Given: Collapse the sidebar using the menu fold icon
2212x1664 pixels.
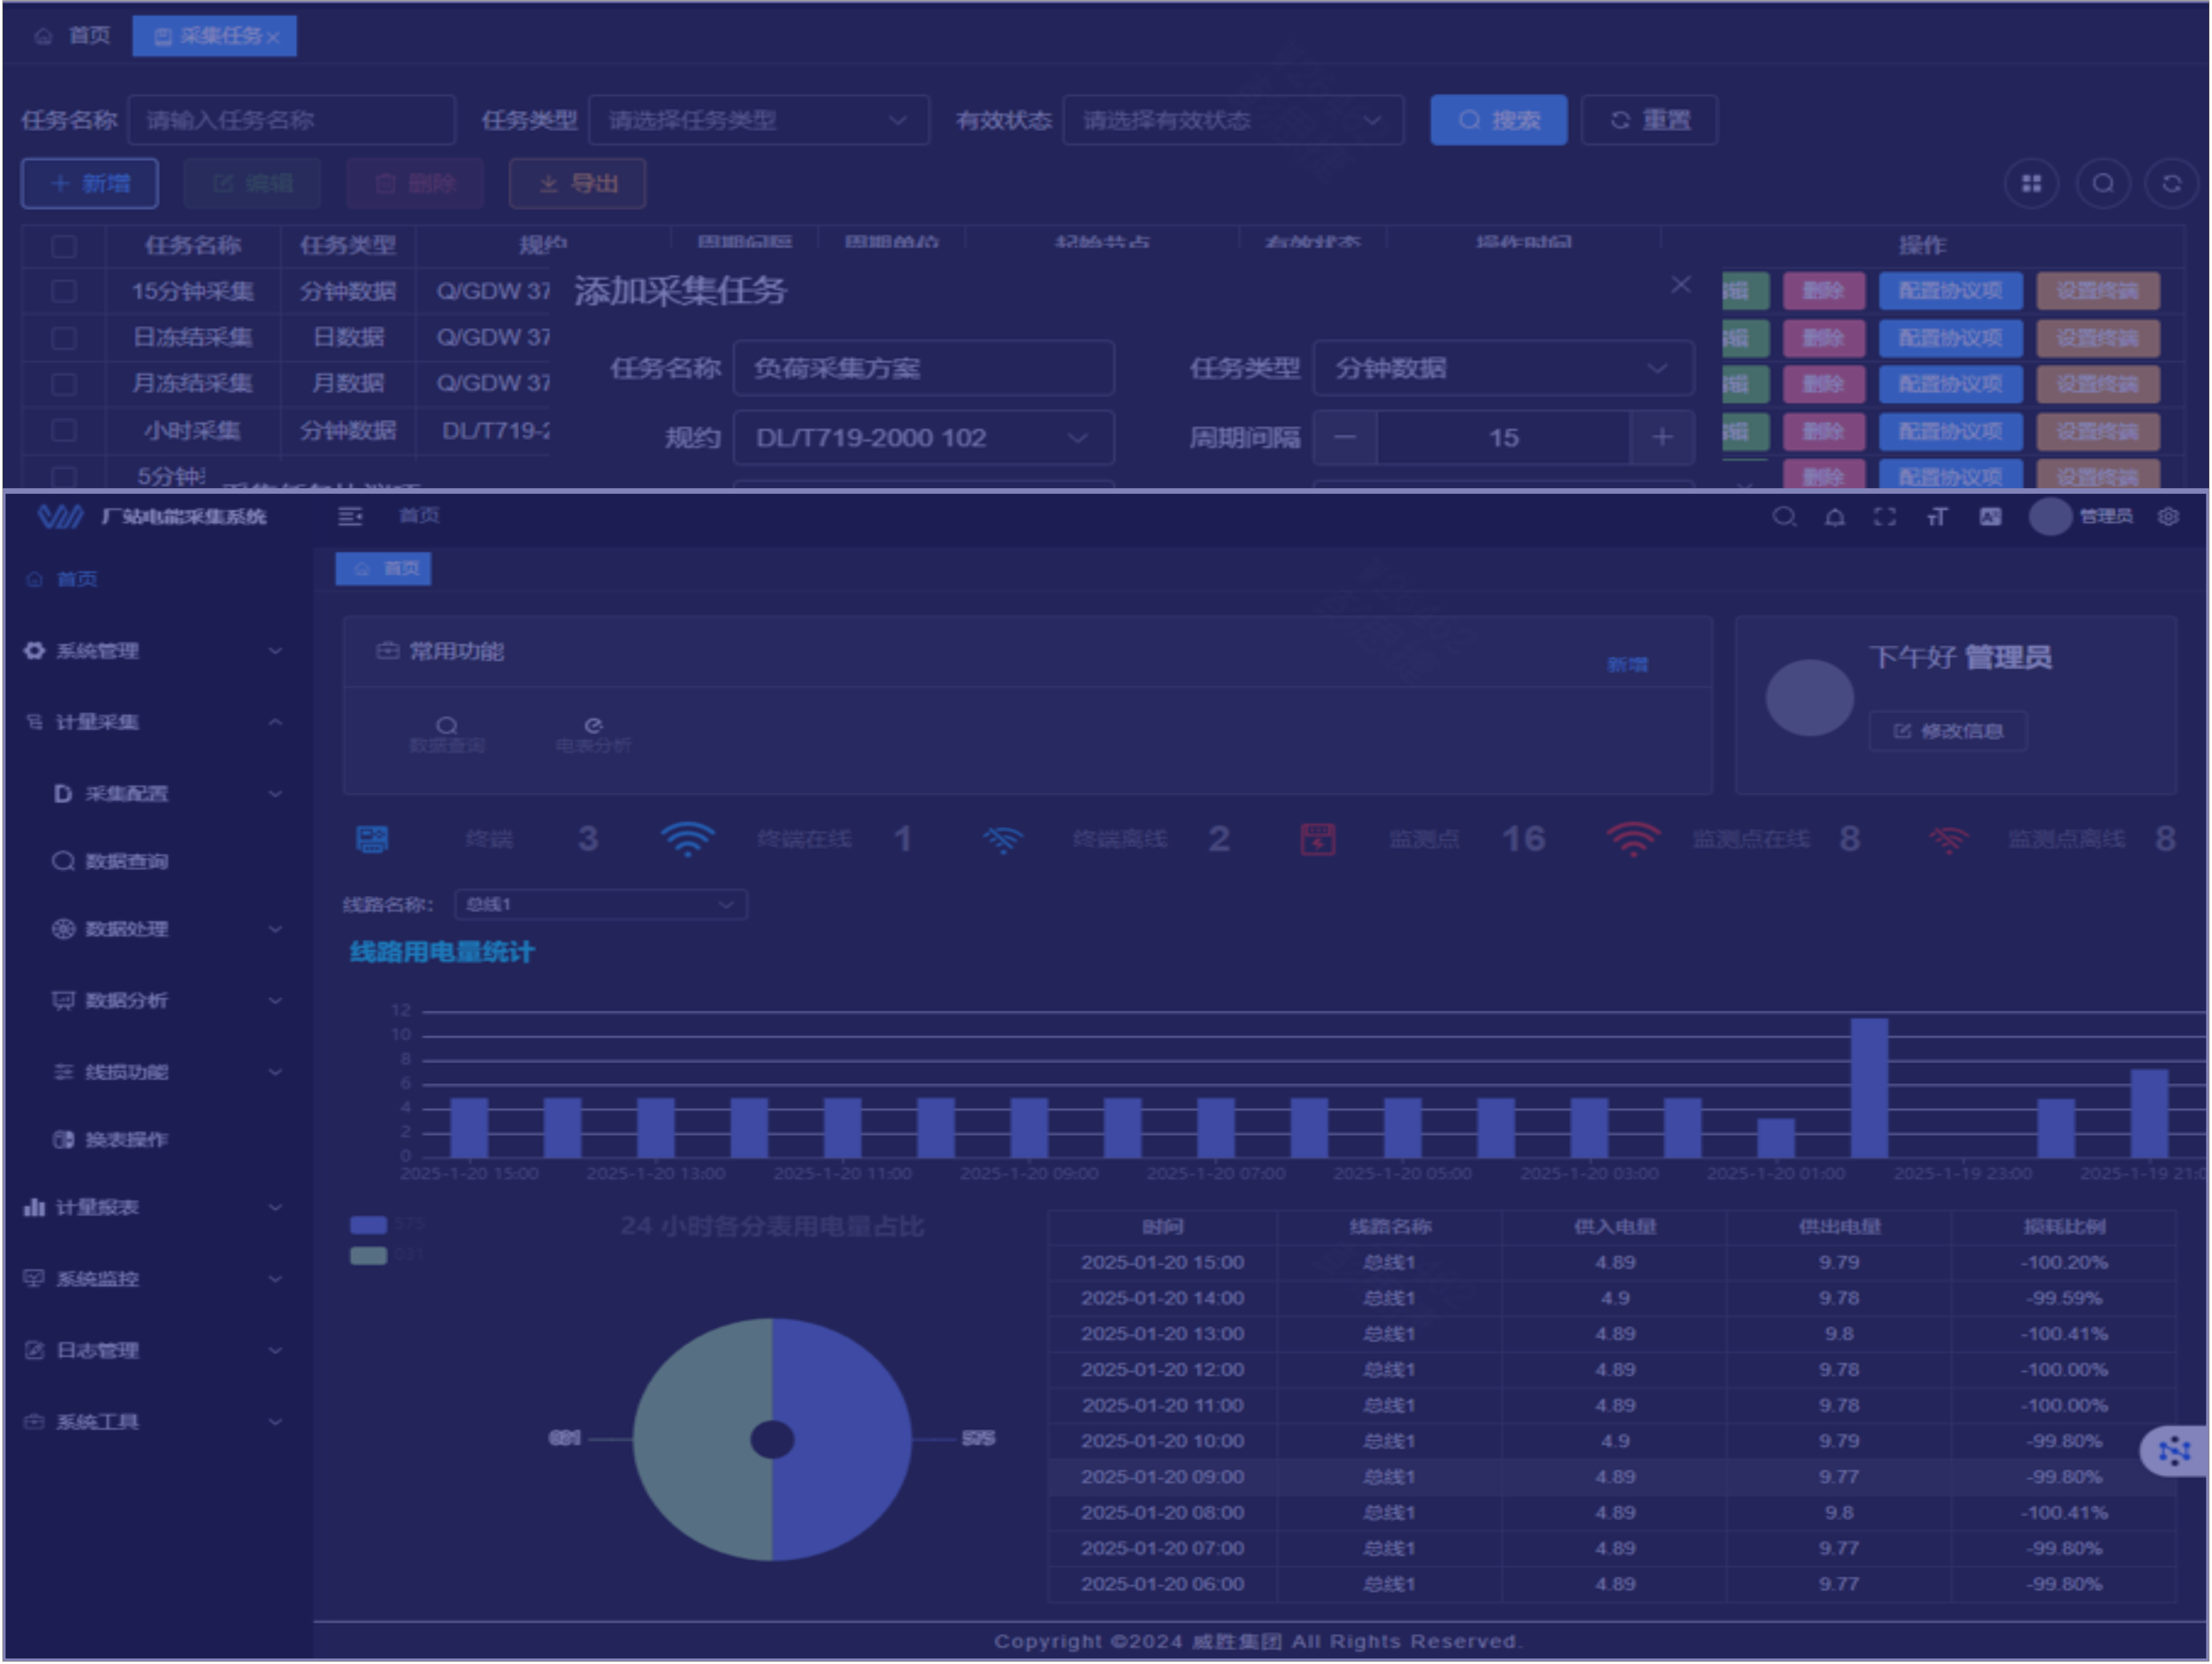Looking at the screenshot, I should point(350,516).
